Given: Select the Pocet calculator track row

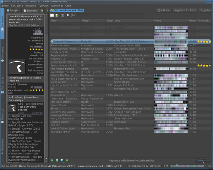Looking at the screenshot, I should (131, 45).
